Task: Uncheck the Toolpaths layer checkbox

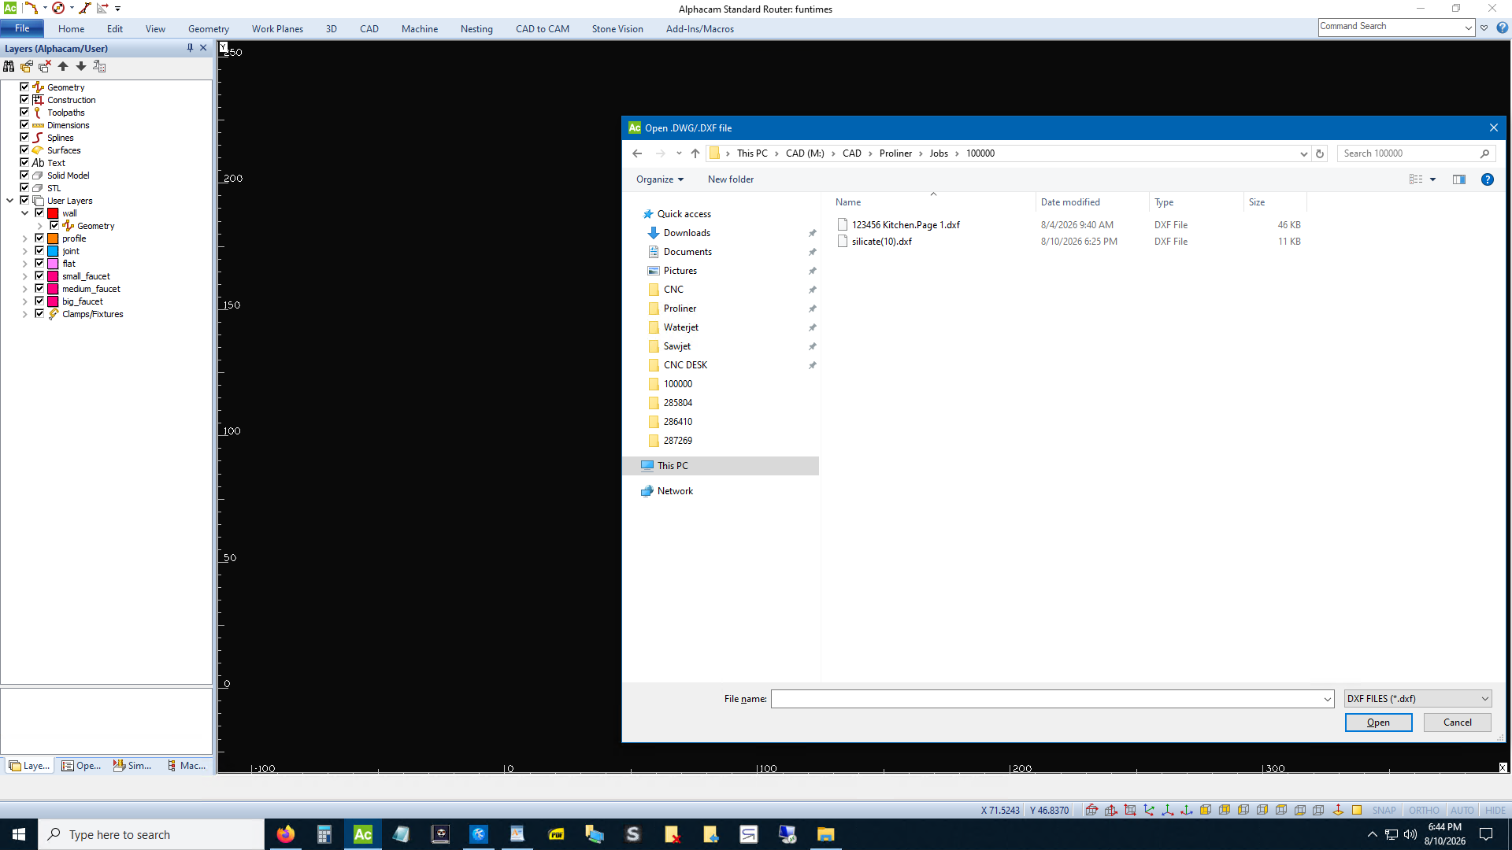Action: pos(24,113)
